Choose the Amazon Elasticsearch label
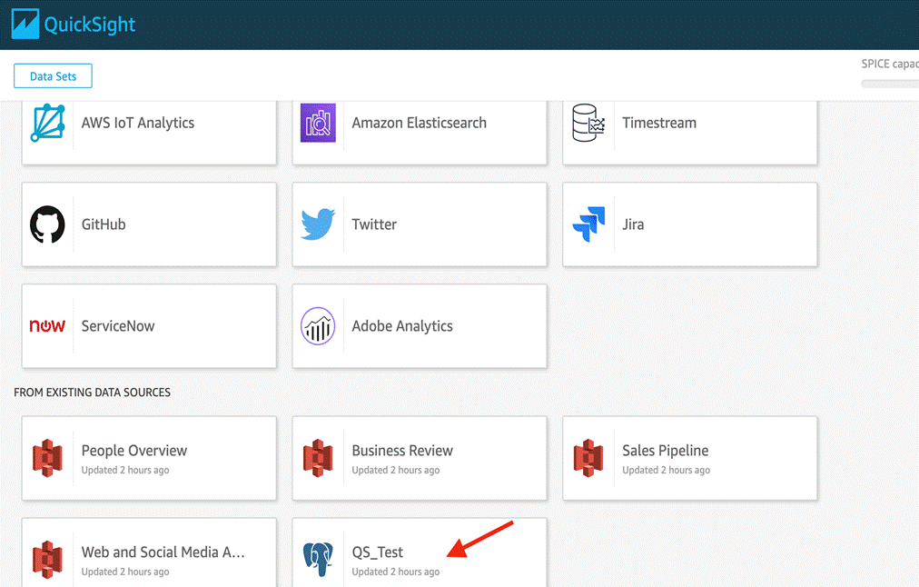The height and width of the screenshot is (587, 919). [x=419, y=123]
